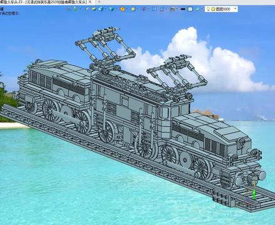Image resolution: width=275 pixels, height=225 pixels.
Task: Click the layer name text in the selector
Action: tap(223, 9)
